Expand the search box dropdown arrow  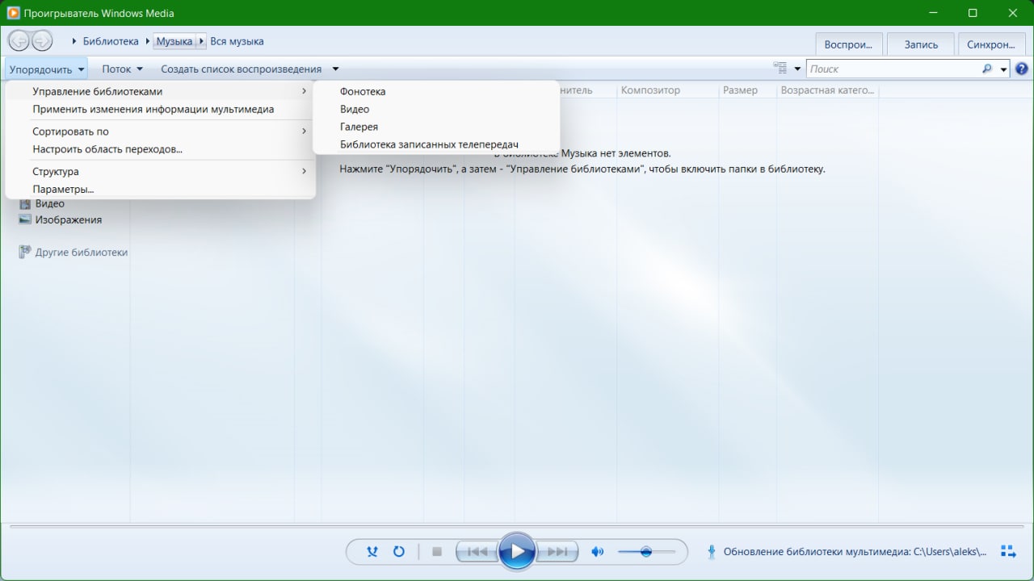click(x=1004, y=69)
